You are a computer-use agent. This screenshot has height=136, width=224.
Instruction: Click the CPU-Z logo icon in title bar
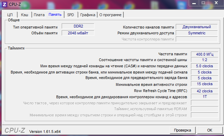pyautogui.click(x=4, y=4)
